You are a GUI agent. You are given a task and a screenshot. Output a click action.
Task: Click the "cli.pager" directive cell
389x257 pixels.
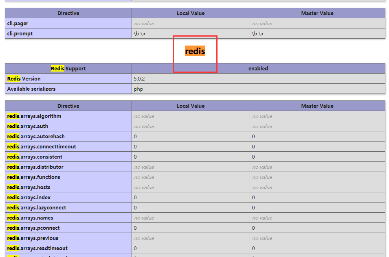68,23
